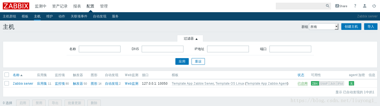380x106 pixels.
Task: Open Template App Zabbix Agent link
Action: coord(267,84)
